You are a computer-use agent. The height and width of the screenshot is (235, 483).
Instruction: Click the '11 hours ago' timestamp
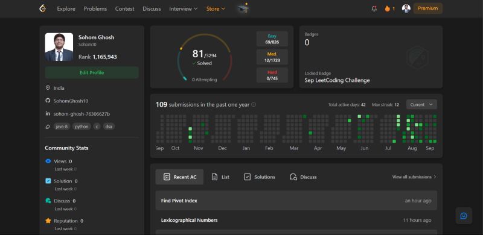[417, 220]
